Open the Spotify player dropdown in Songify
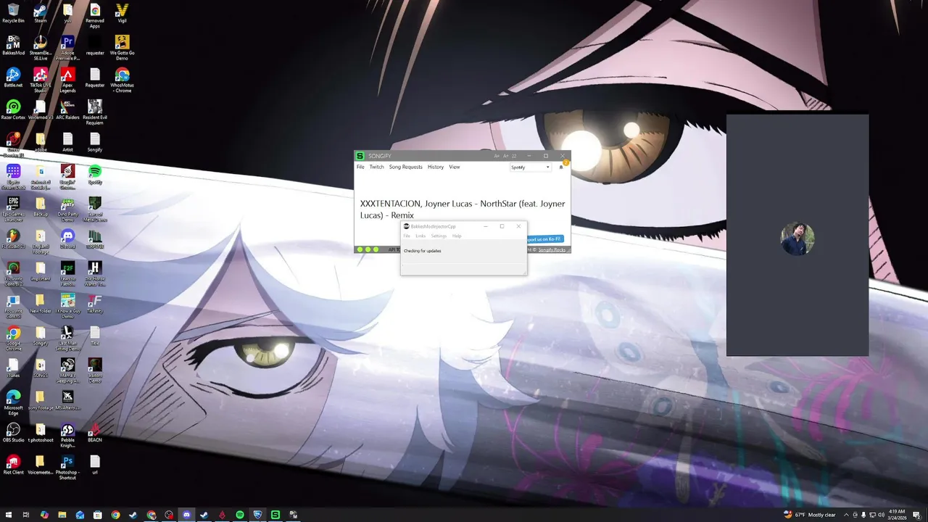The height and width of the screenshot is (522, 928). click(530, 167)
